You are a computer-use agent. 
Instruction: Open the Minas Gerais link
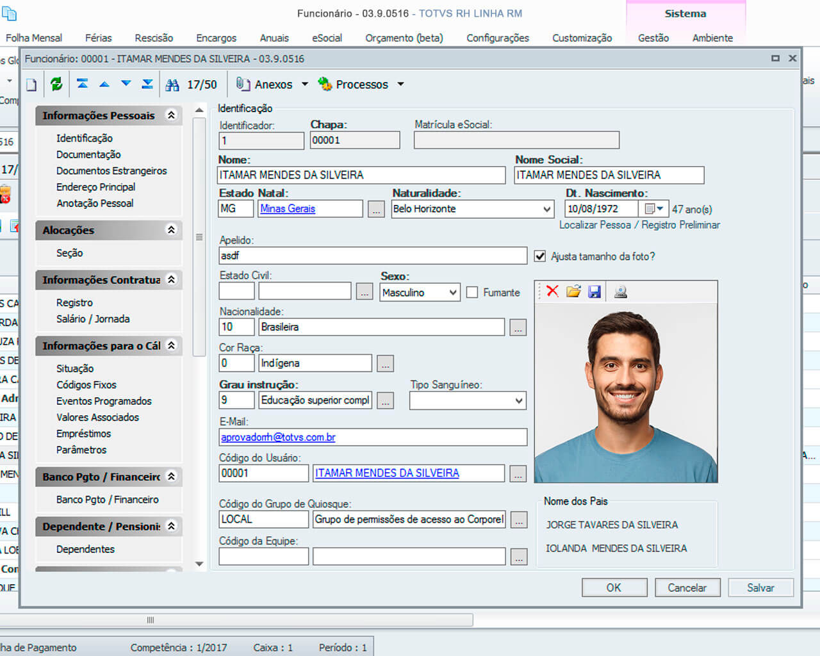tap(288, 209)
